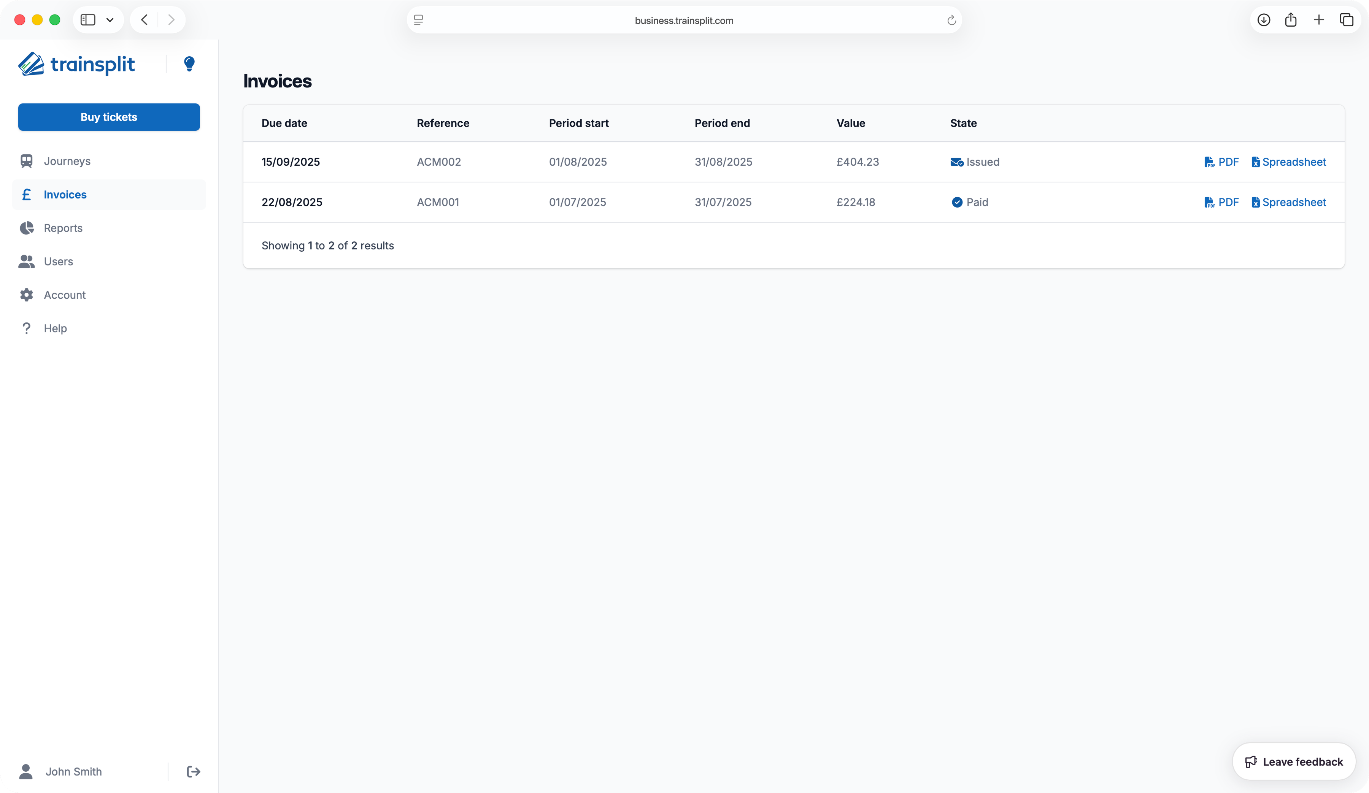Image resolution: width=1369 pixels, height=793 pixels.
Task: Download Spreadsheet for invoice ACM001
Action: click(1289, 202)
